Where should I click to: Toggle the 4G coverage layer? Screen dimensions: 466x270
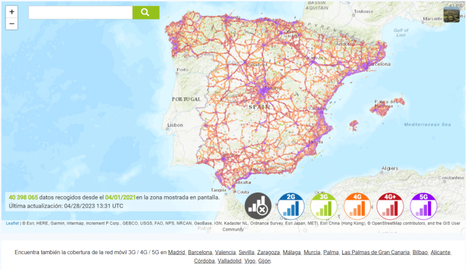pyautogui.click(x=357, y=206)
